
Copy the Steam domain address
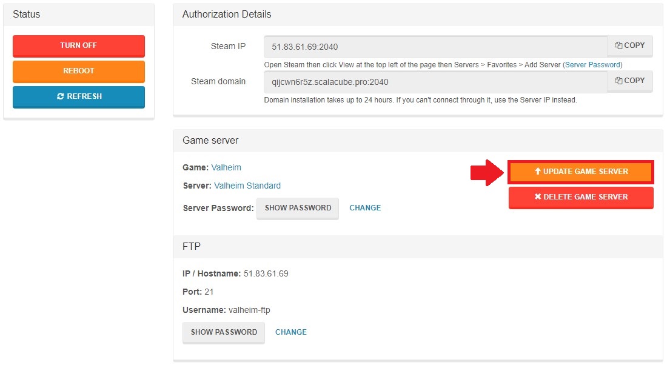[630, 81]
